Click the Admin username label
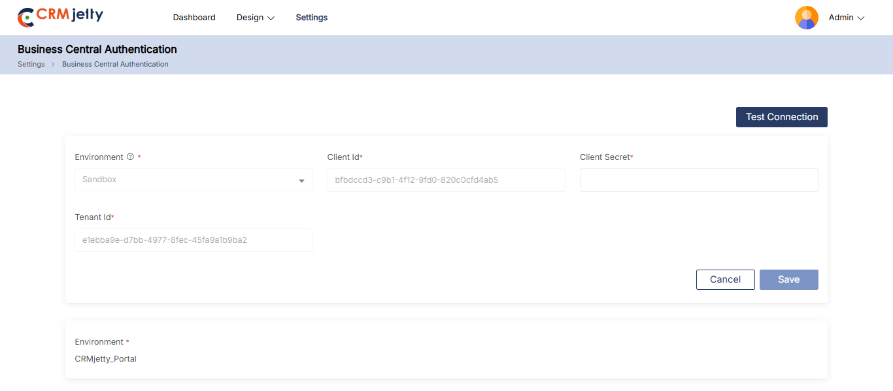 841,18
